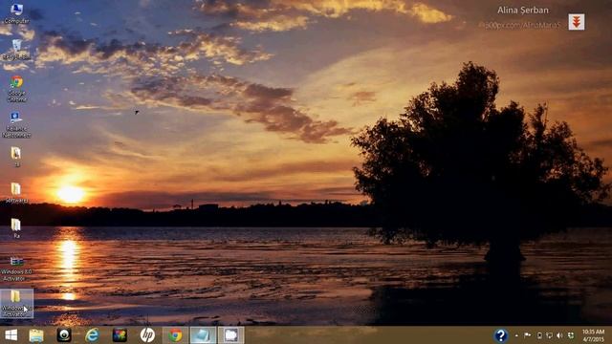Screen dimensions: 612x344
Task: Switch to the last running taskbar app
Action: coord(231,335)
